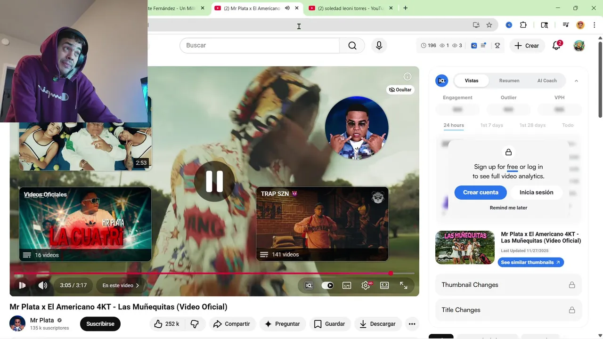This screenshot has height=339, width=603.
Task: Select the Resumen tab in vidIQ panel
Action: click(x=509, y=81)
